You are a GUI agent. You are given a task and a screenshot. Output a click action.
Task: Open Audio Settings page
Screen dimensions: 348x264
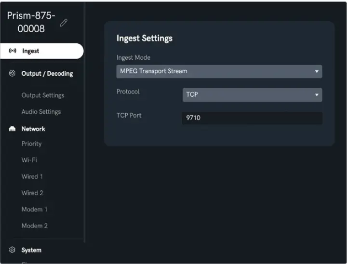coord(41,112)
